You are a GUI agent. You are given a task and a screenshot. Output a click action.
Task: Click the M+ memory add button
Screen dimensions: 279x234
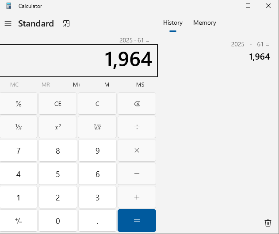[x=77, y=85]
